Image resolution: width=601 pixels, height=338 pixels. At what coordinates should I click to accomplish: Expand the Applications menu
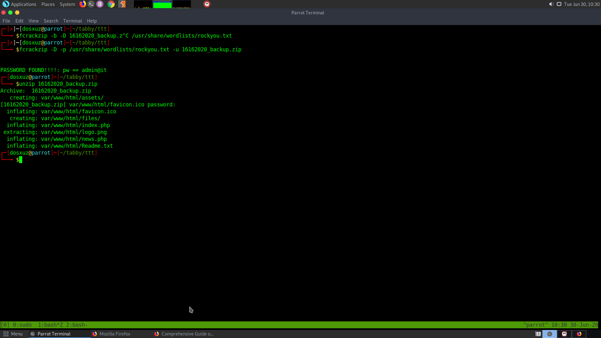23,4
